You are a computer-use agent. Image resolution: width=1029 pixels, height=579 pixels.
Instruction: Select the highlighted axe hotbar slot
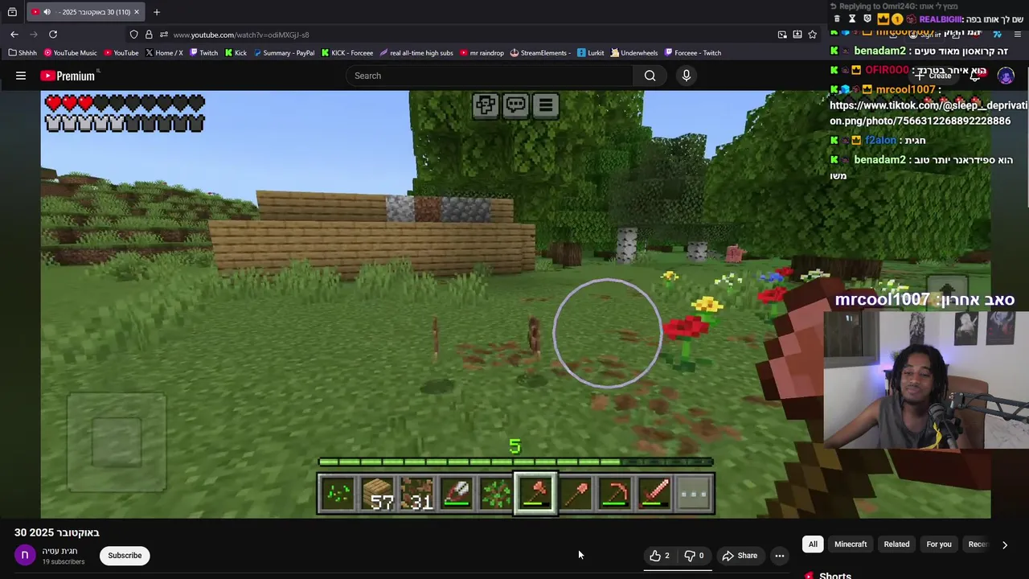click(535, 493)
